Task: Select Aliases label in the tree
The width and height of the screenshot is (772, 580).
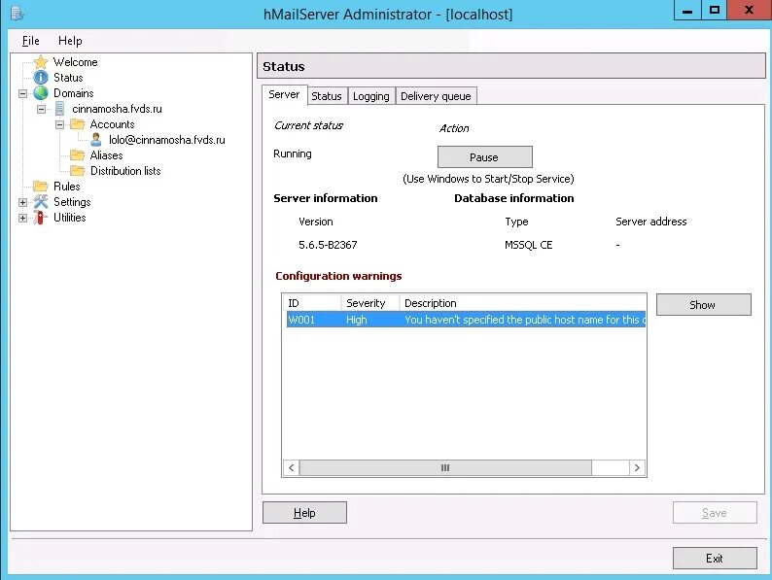Action: tap(106, 155)
